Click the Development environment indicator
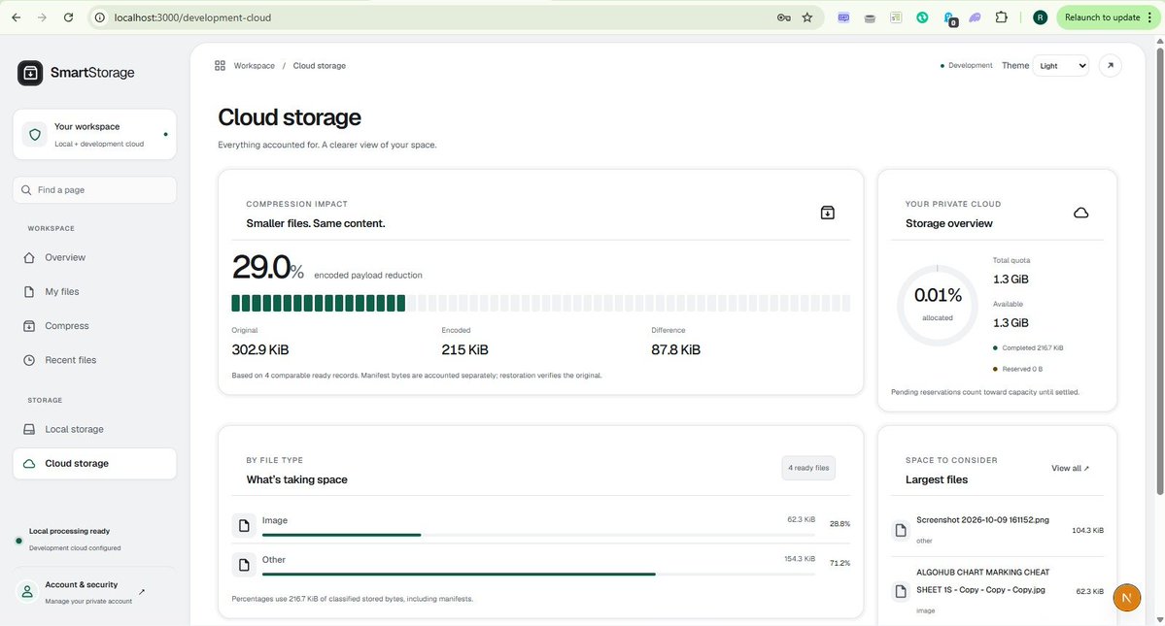The image size is (1165, 626). click(x=966, y=65)
